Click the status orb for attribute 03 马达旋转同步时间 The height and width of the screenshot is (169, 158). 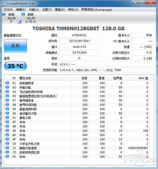click(x=7, y=92)
